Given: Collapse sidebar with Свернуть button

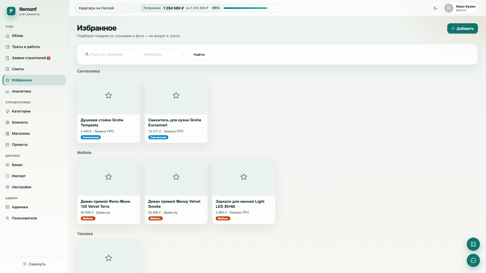Looking at the screenshot, I should click(34, 264).
